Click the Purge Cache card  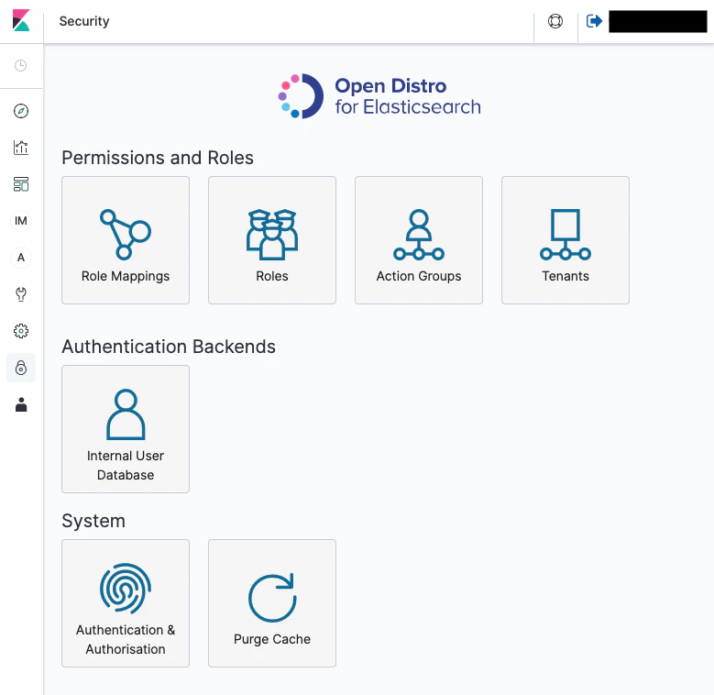click(x=272, y=603)
